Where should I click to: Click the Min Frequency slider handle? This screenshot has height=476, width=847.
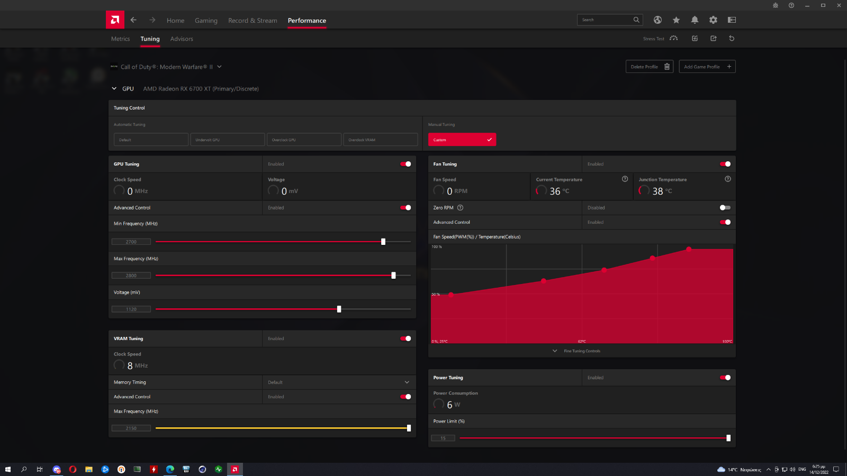click(383, 242)
